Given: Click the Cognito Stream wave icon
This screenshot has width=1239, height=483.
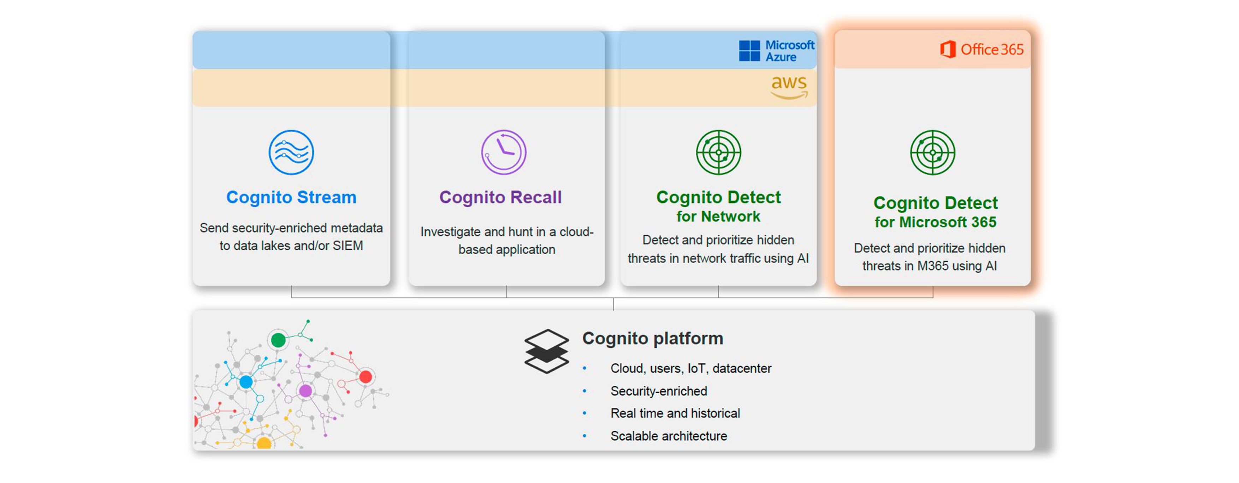Looking at the screenshot, I should tap(291, 152).
